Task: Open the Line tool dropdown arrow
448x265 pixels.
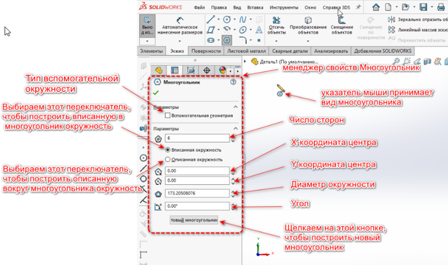Action: (218, 19)
